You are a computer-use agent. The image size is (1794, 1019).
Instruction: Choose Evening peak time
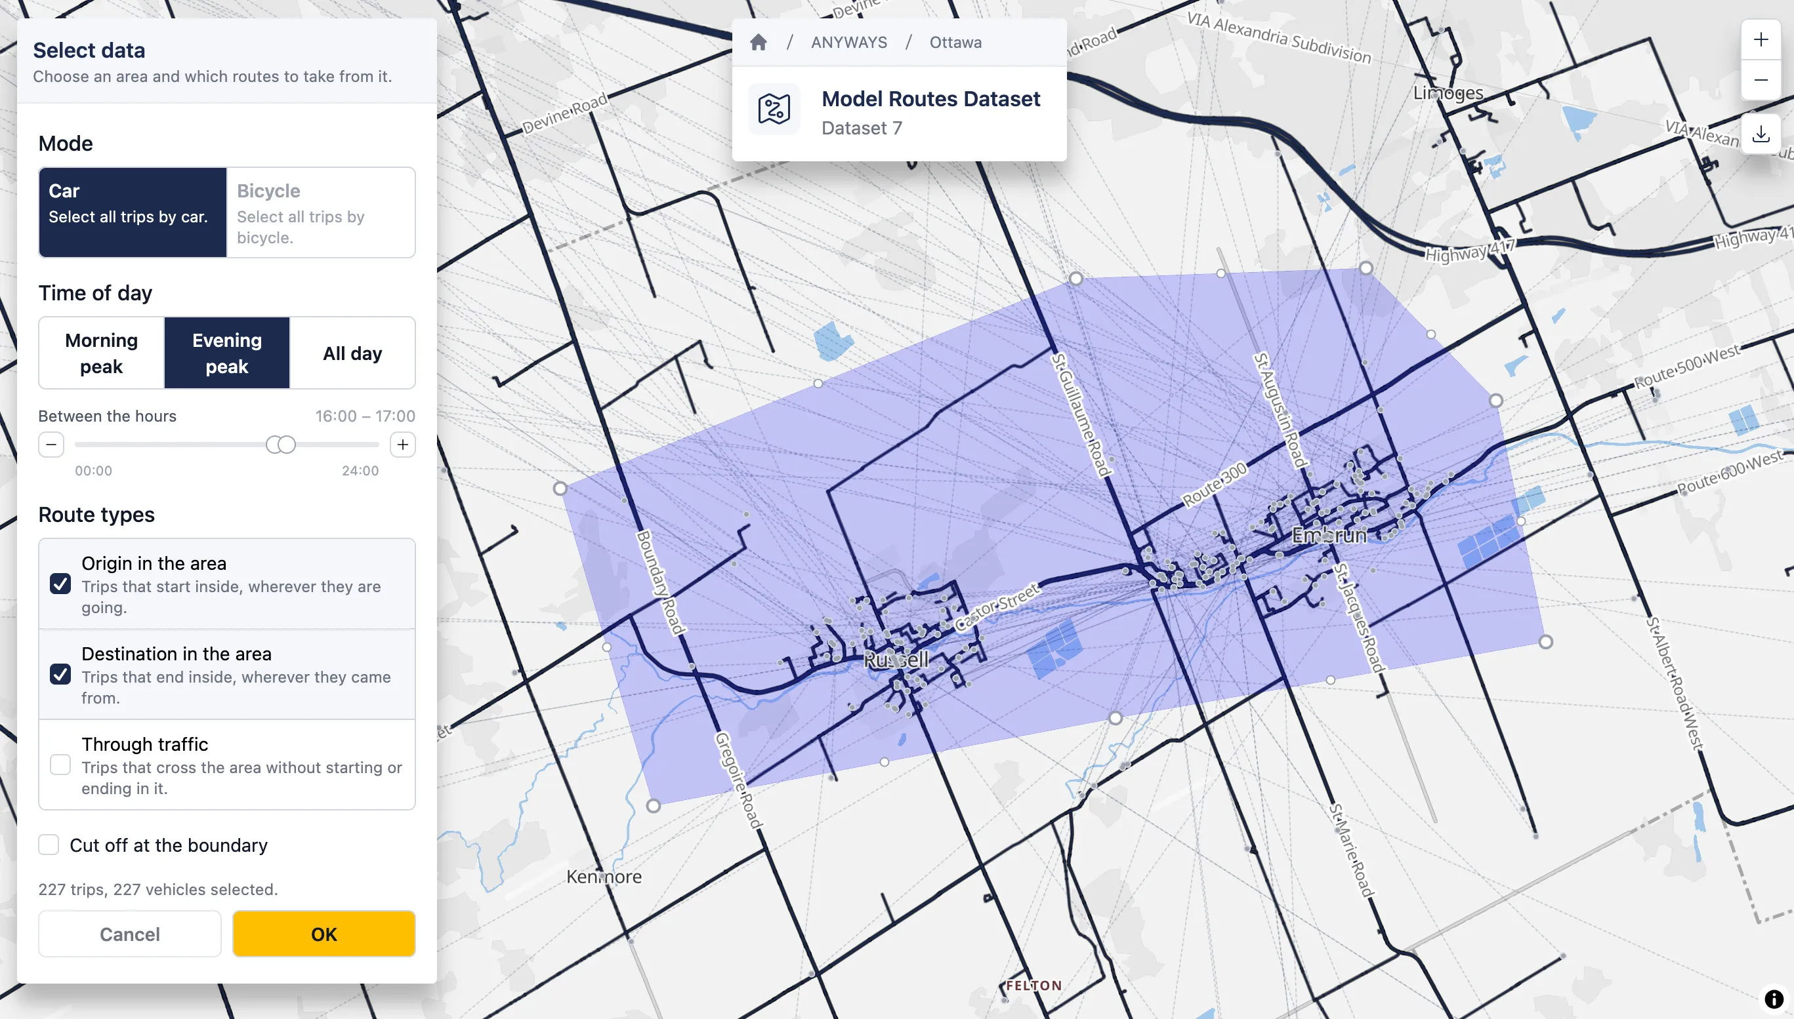(x=227, y=353)
